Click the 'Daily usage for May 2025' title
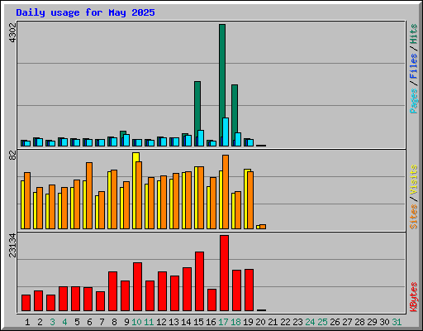423x331 pixels. 85,12
